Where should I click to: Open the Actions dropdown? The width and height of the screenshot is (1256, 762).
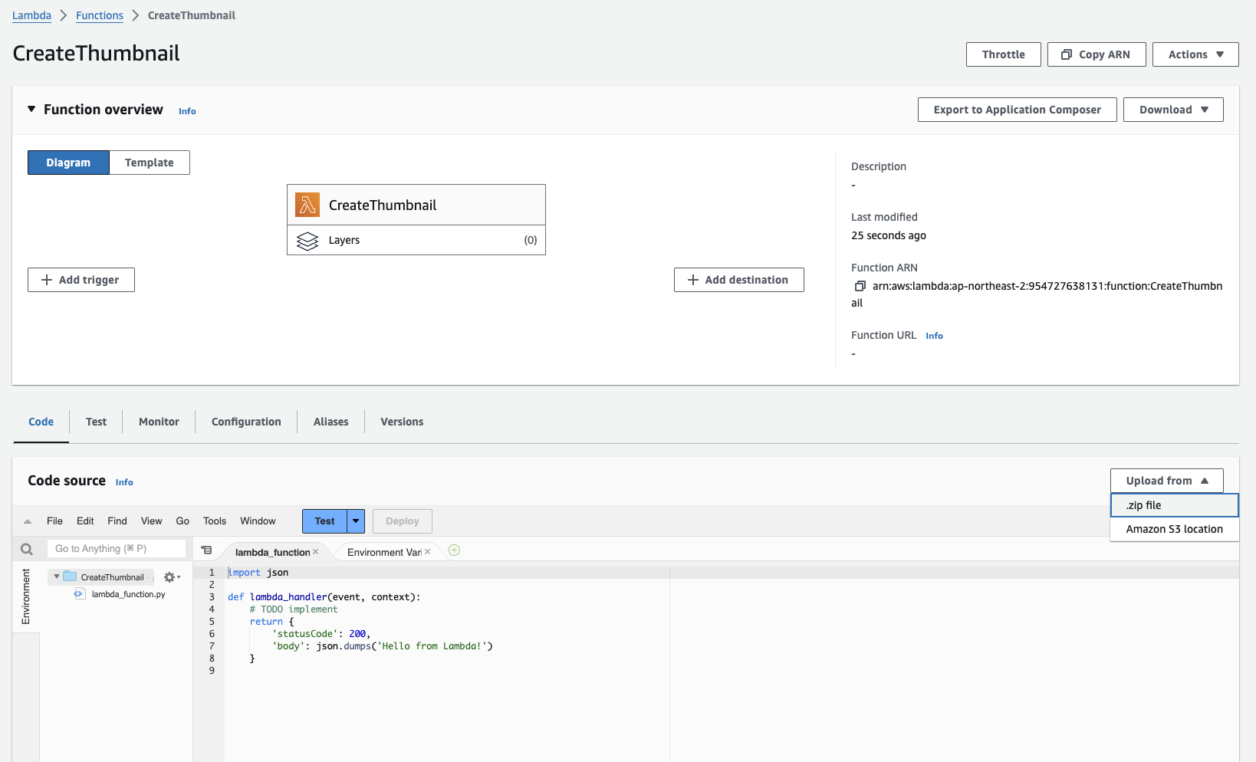1195,54
